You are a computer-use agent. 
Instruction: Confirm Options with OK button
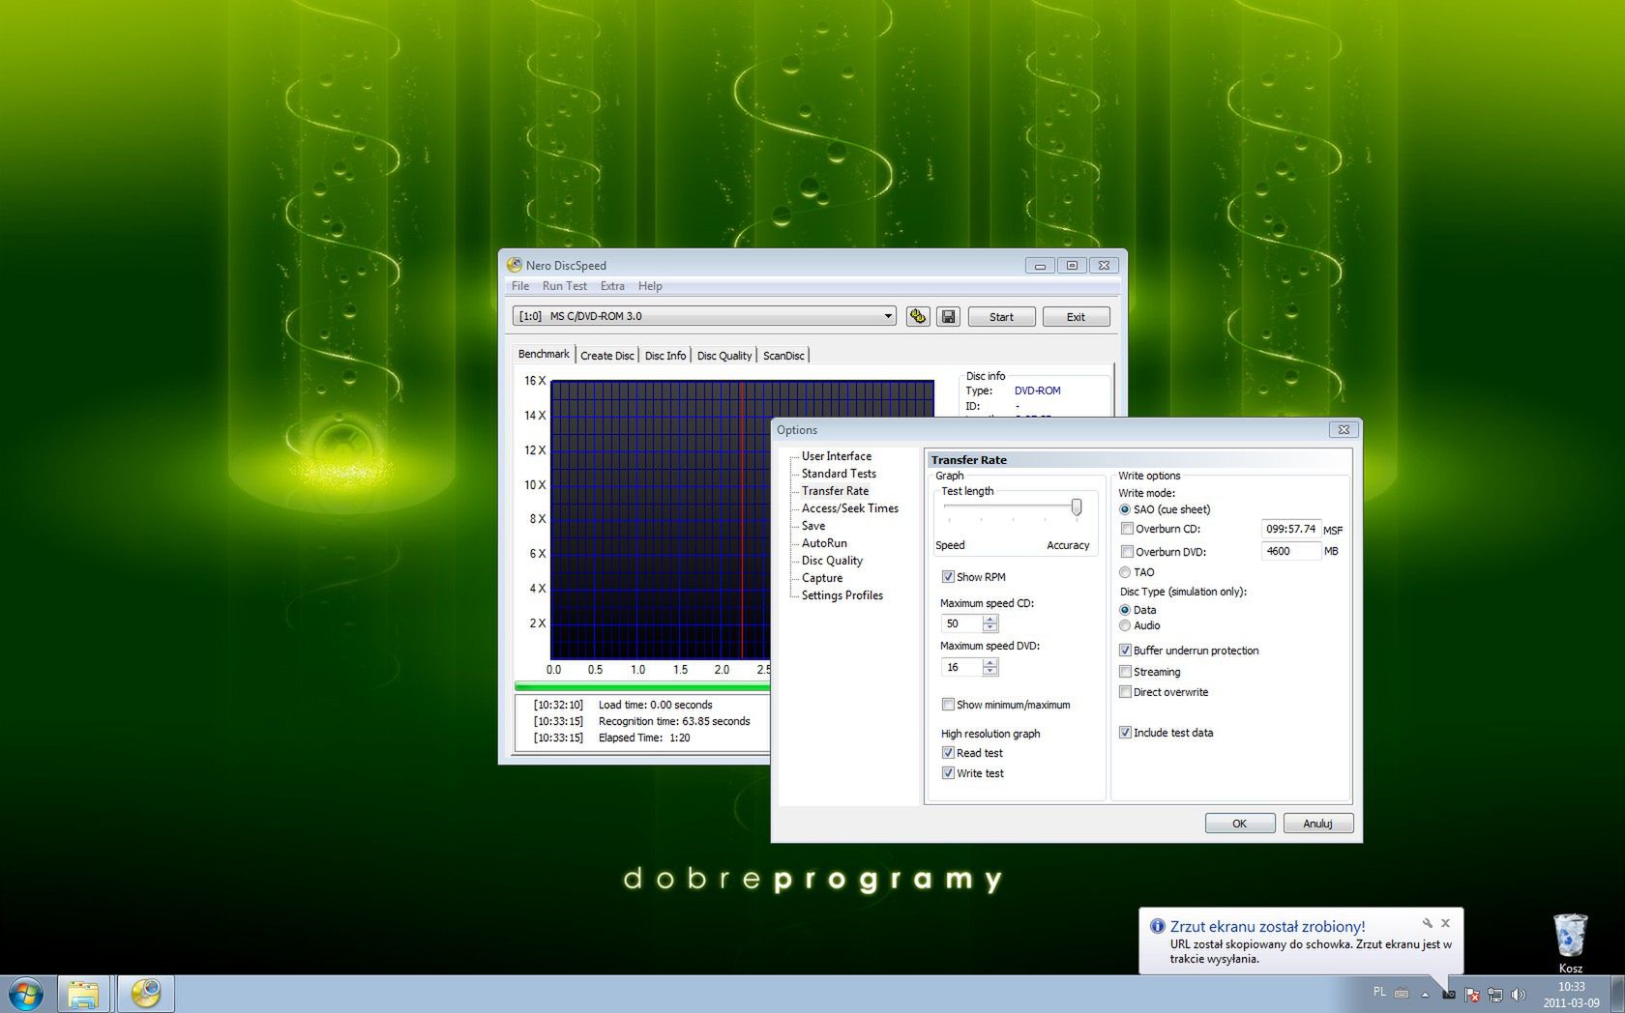point(1239,824)
